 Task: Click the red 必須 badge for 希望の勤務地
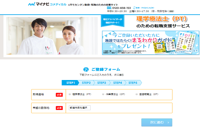click(59, 108)
